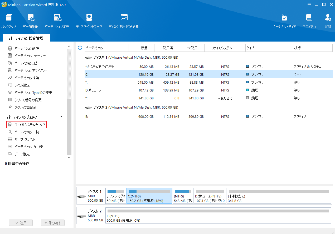Select the 548.00 MB partition row

coord(208,82)
